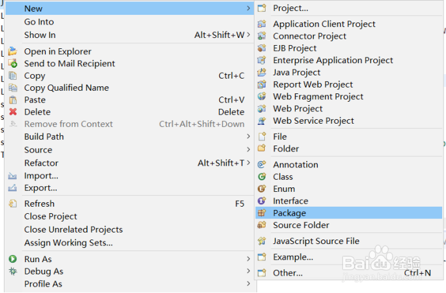446x293 pixels.
Task: Click the red Delete icon
Action: [13, 112]
